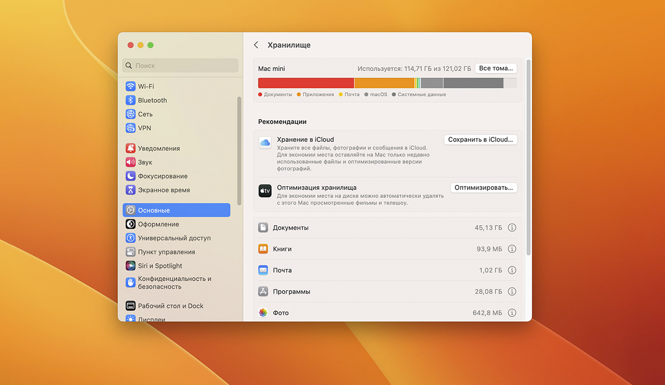Select Оформление in the sidebar

click(176, 224)
